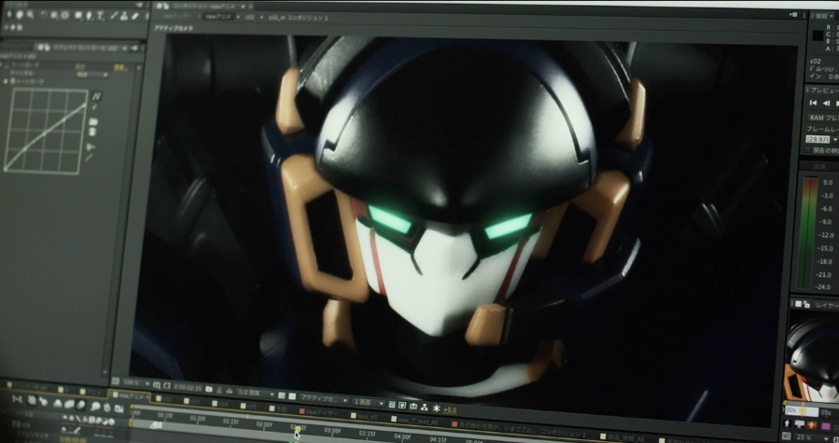Click the black color swatch in Info panel

pos(818,35)
